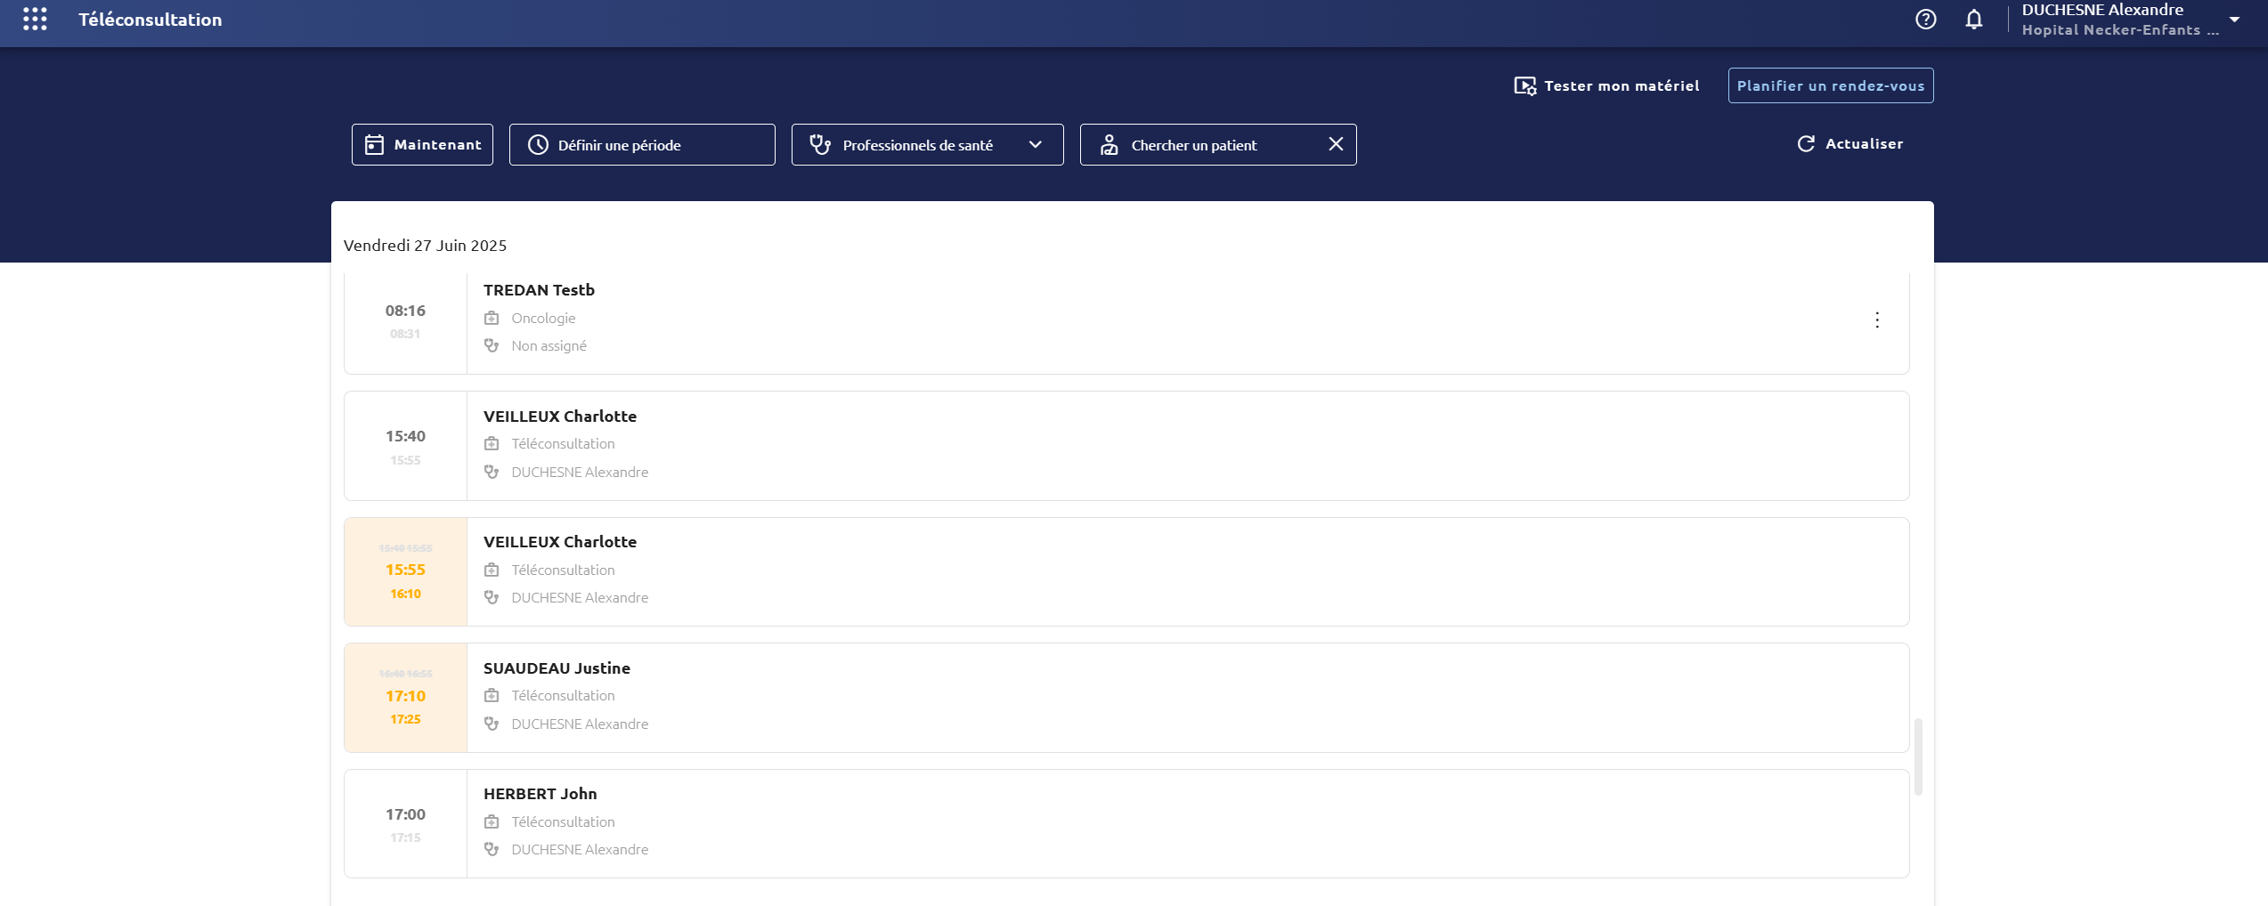Viewport: 2268px width, 906px height.
Task: Click the clock icon in Définir une période
Action: pos(538,144)
